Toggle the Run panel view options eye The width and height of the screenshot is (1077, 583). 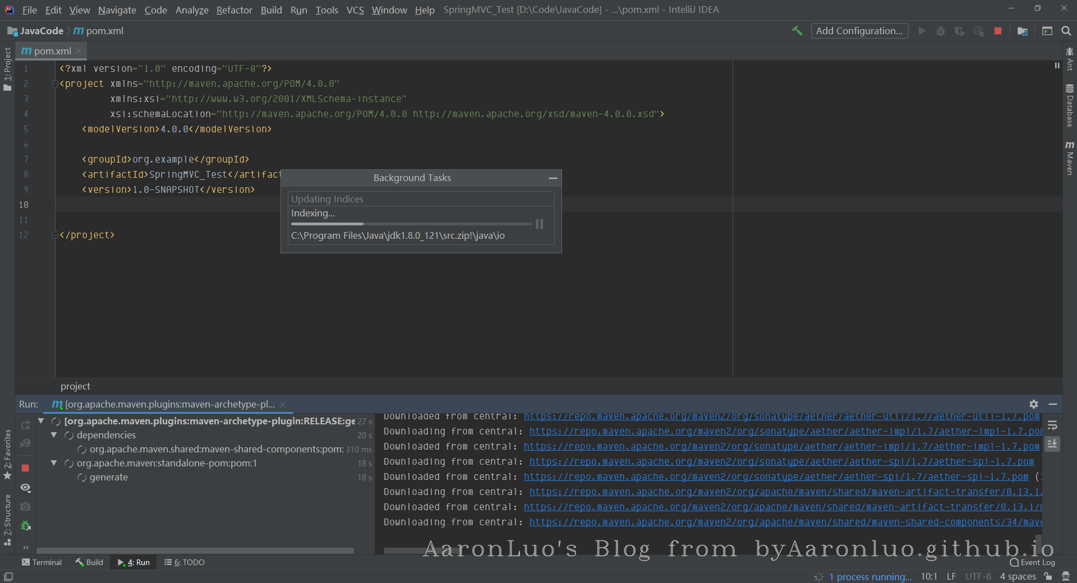click(x=25, y=488)
